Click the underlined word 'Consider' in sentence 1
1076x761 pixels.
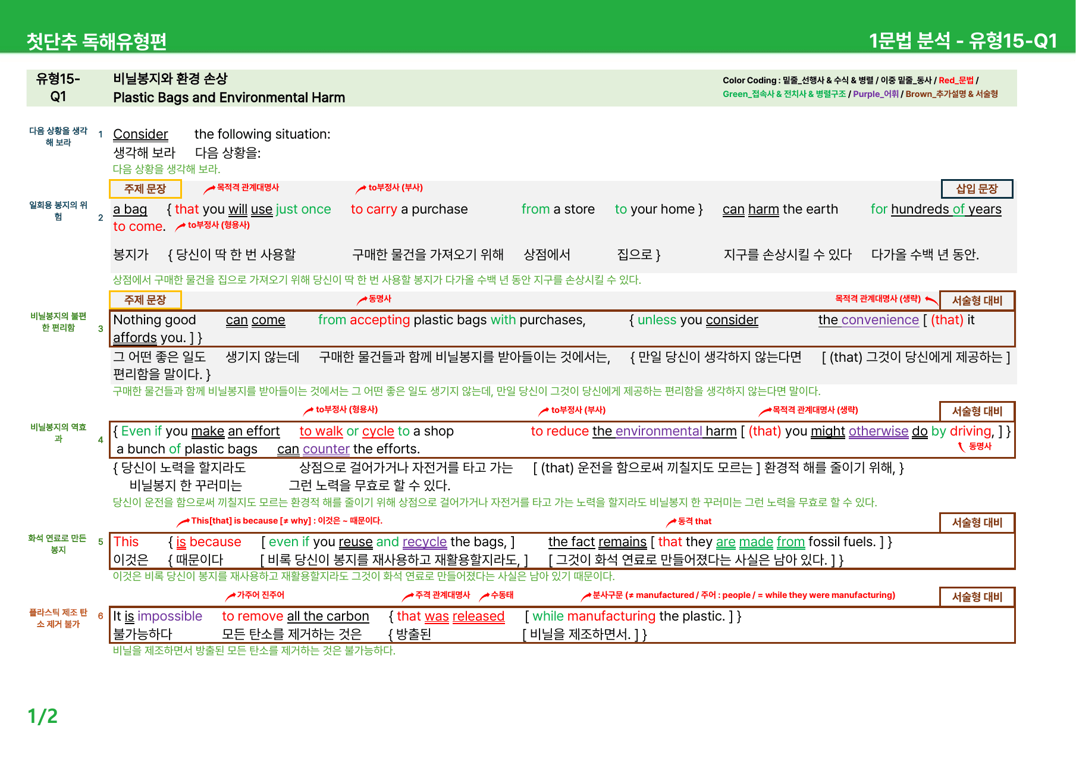(140, 134)
